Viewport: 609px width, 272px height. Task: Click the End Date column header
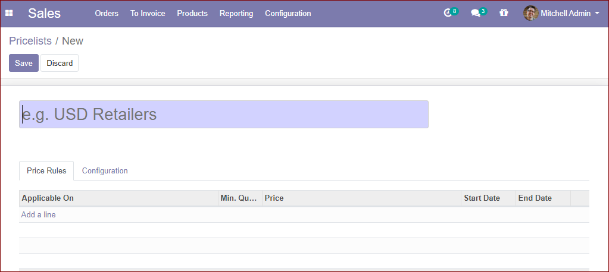(x=543, y=198)
